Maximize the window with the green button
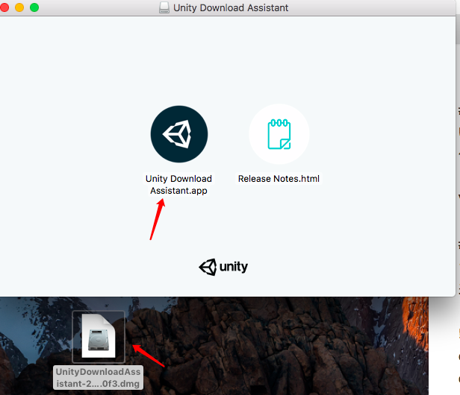The height and width of the screenshot is (395, 460). 34,7
